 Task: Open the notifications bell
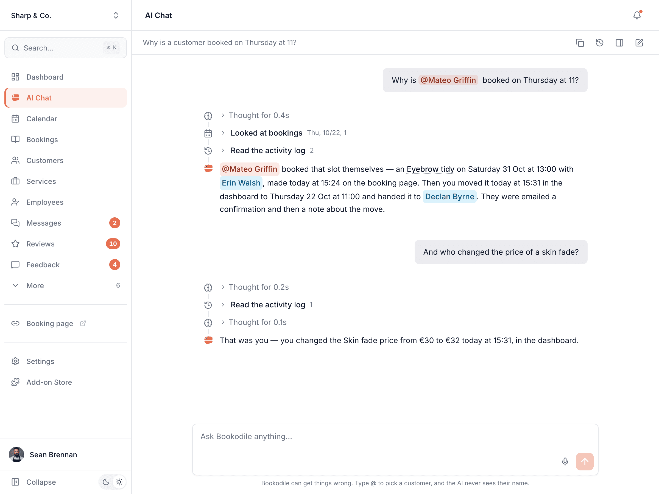pyautogui.click(x=637, y=15)
